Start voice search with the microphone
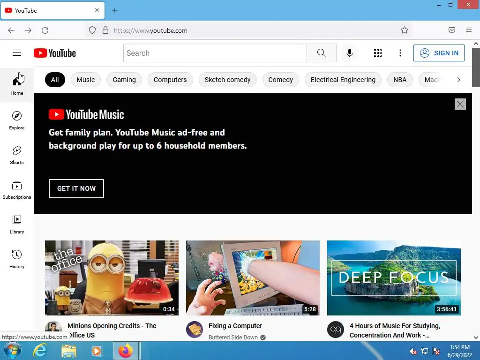 coord(349,53)
